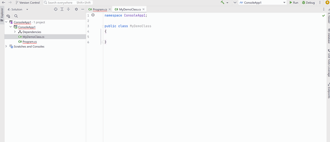Click the Locate in Solution crosshair icon
Viewport: 330px width, 142px height.
tap(56, 9)
